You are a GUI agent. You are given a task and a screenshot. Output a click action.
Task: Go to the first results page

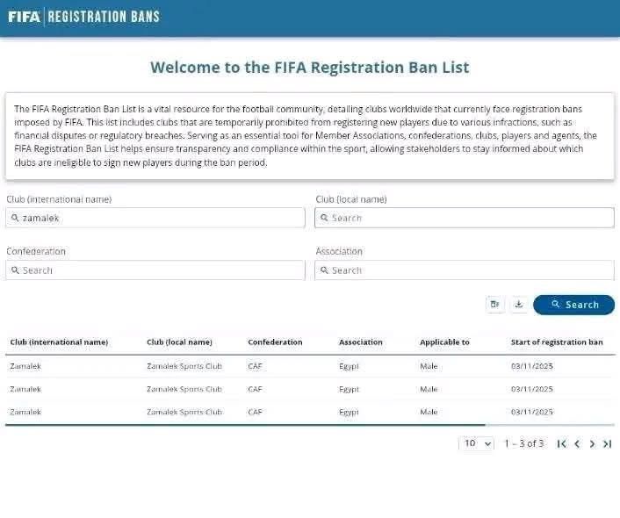click(561, 444)
